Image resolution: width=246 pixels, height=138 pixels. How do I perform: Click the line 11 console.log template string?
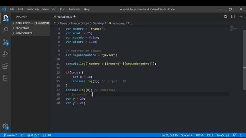111,64
